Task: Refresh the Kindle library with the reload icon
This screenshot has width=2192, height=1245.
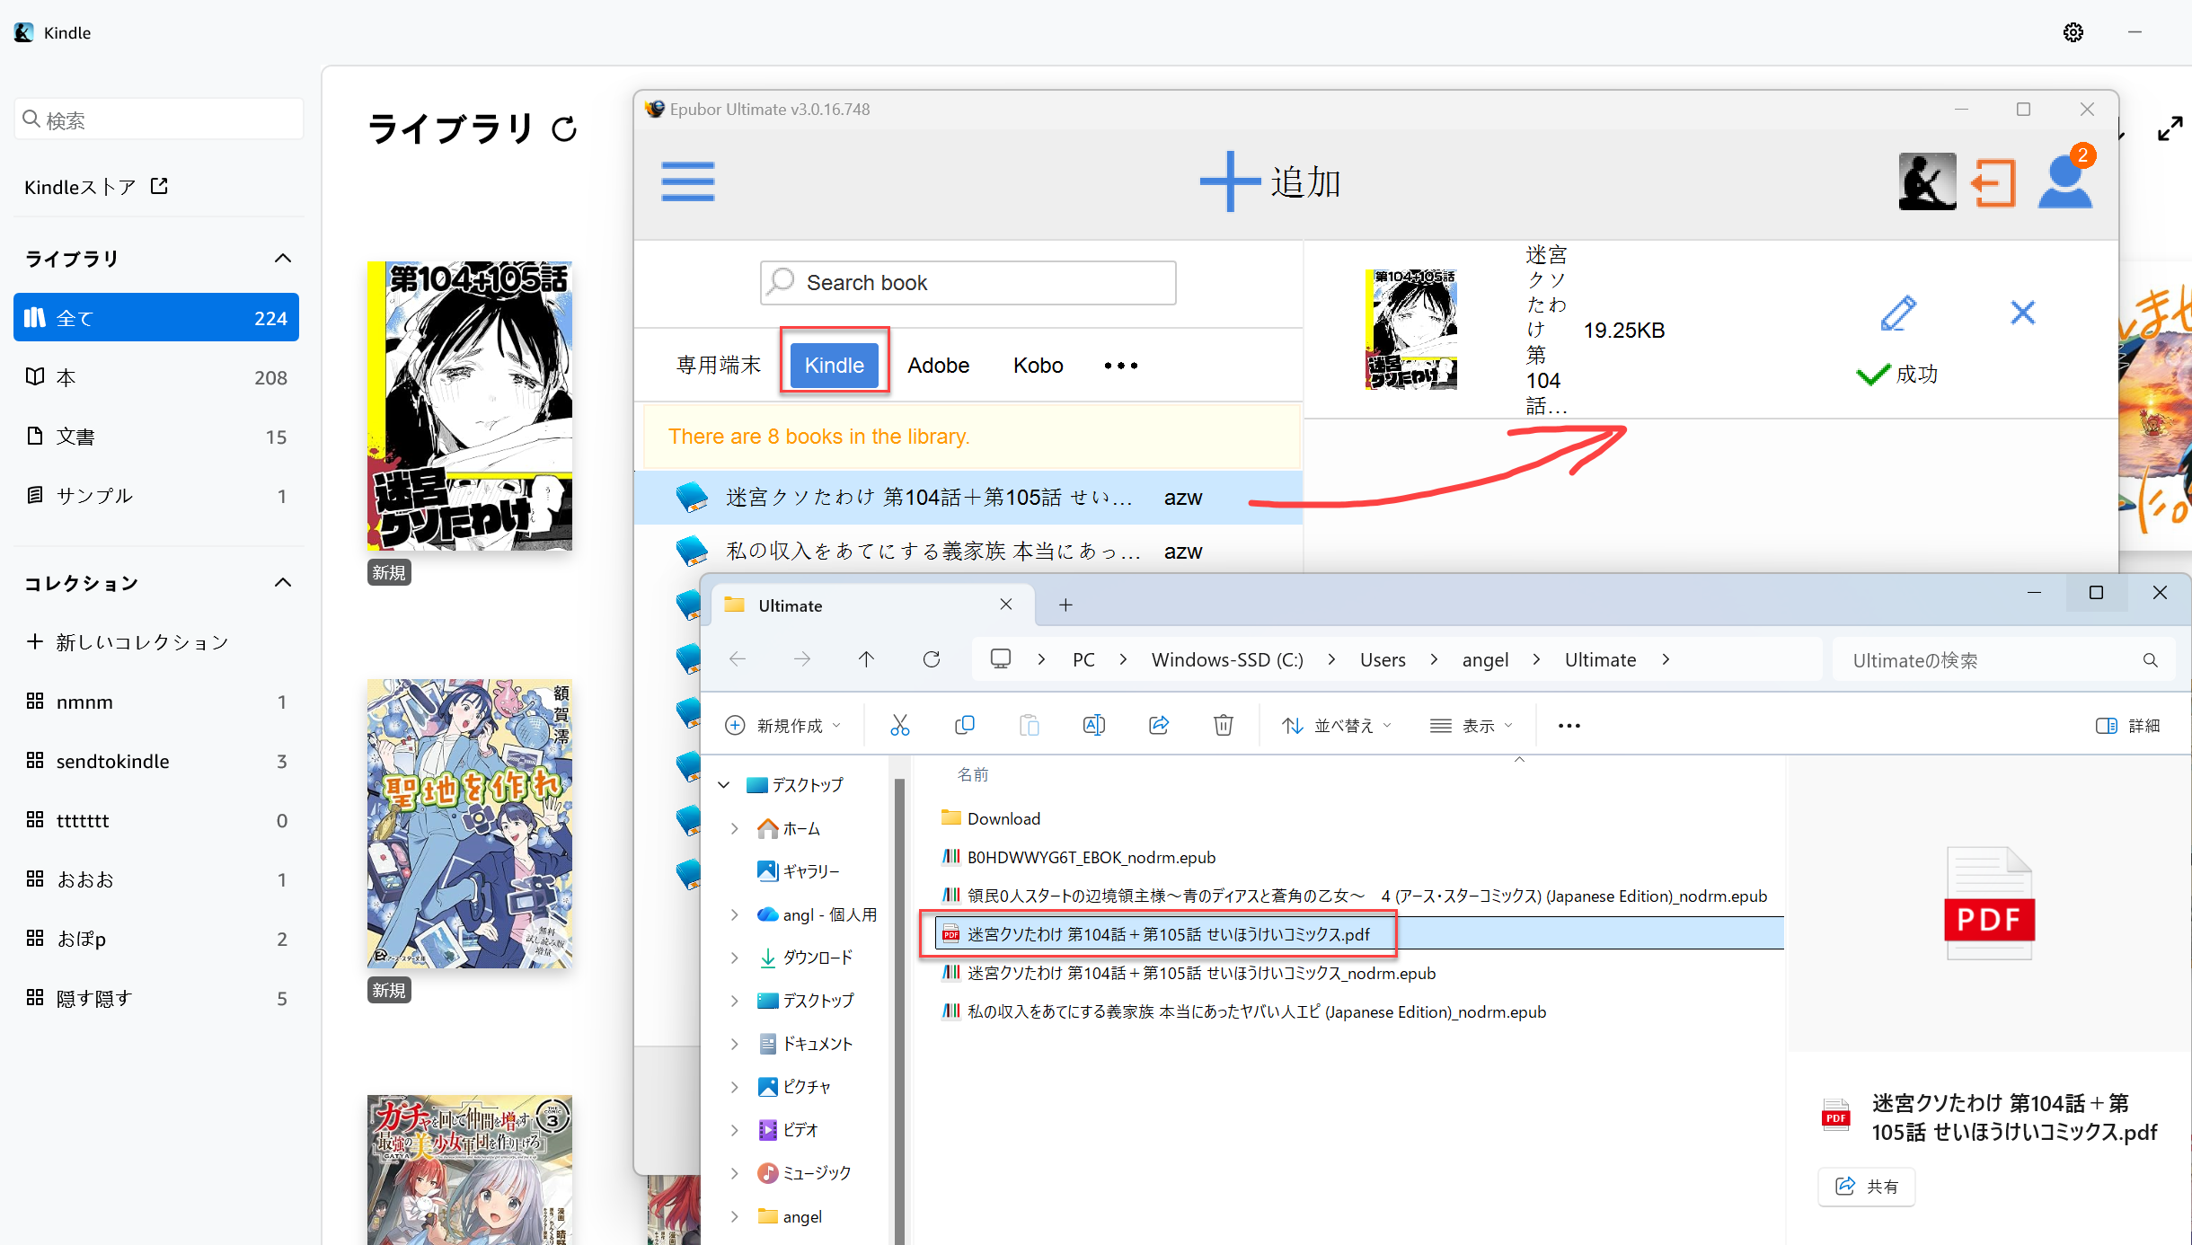Action: click(x=564, y=129)
